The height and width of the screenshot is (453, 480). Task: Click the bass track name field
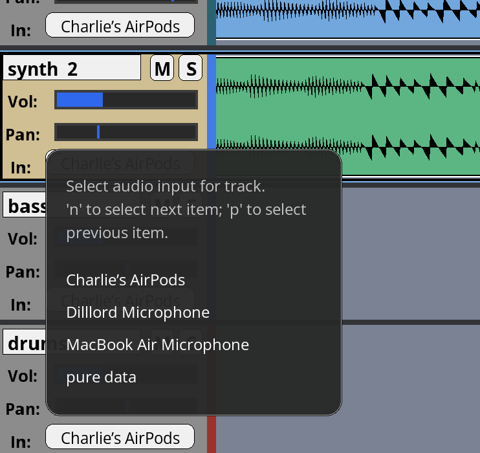click(25, 205)
